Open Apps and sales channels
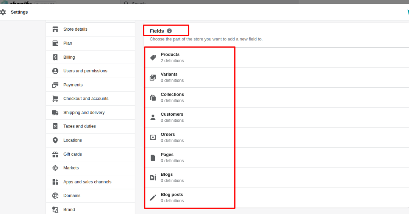Image resolution: width=409 pixels, height=214 pixels. pyautogui.click(x=91, y=182)
